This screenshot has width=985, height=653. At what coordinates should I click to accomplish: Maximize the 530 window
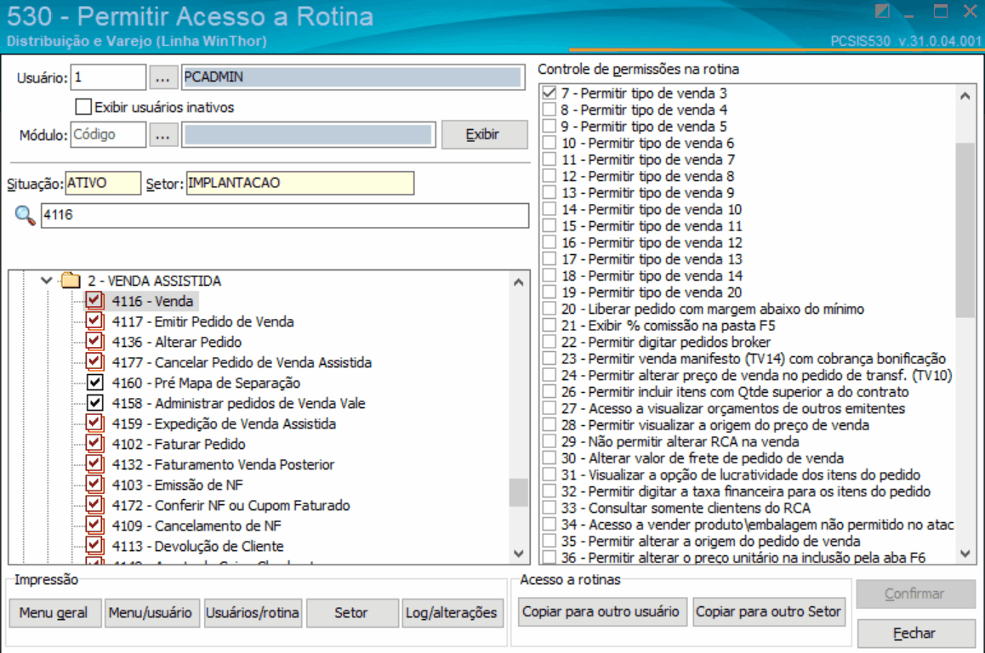pyautogui.click(x=941, y=11)
